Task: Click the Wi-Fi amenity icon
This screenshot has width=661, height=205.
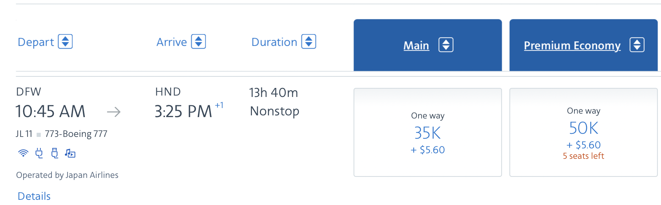Action: coord(23,153)
